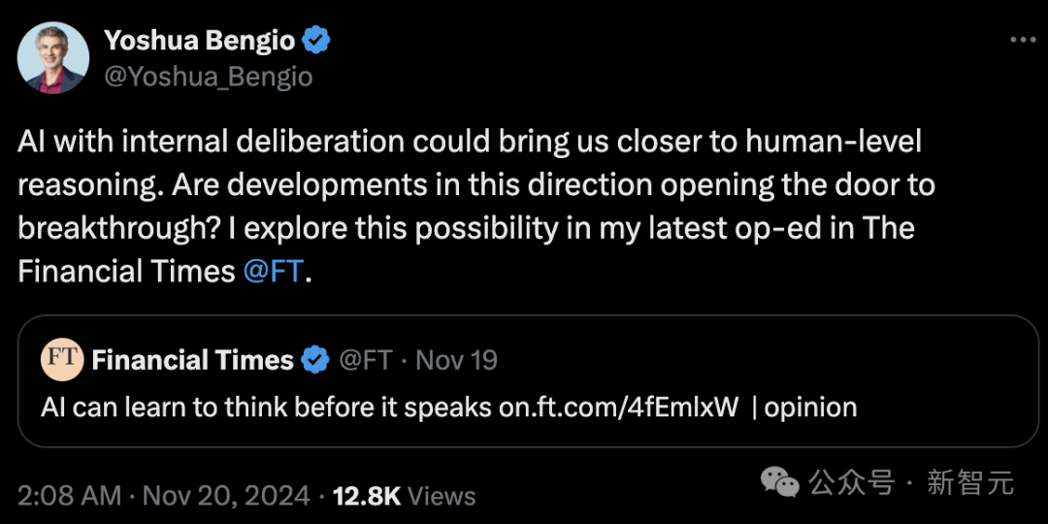Click the gray @FT handle in quoted post
The height and width of the screenshot is (524, 1048).
(365, 361)
